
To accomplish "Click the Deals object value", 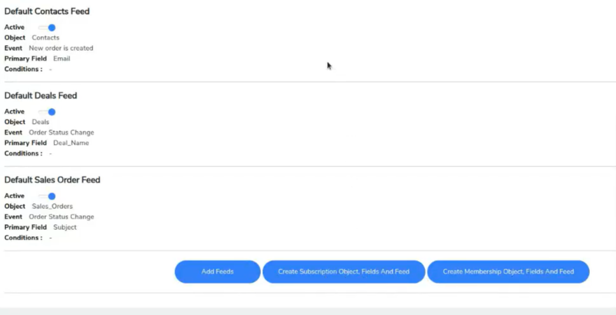I will coord(40,122).
